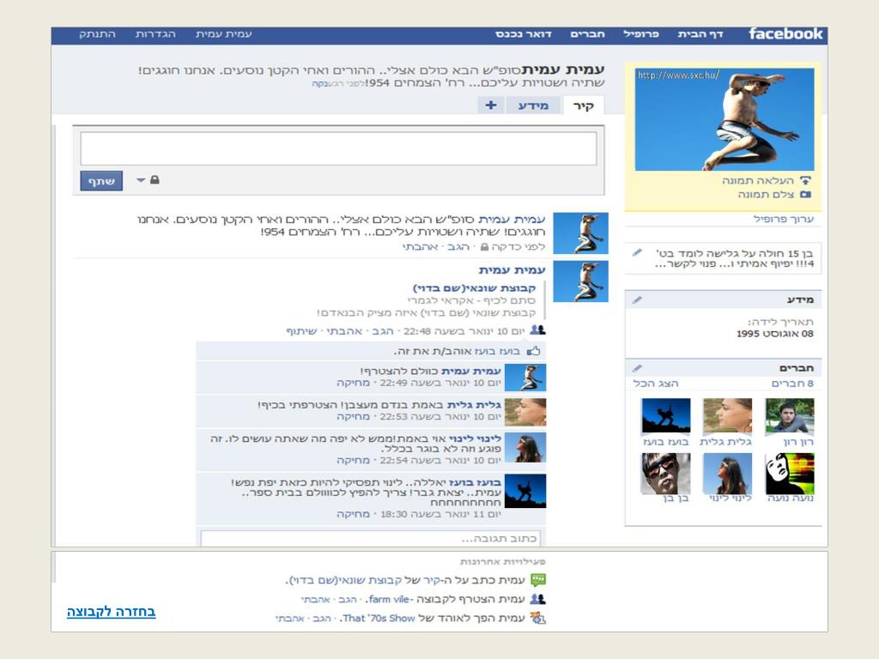
Task: Click the green chat wall-post activity icon
Action: tap(538, 580)
